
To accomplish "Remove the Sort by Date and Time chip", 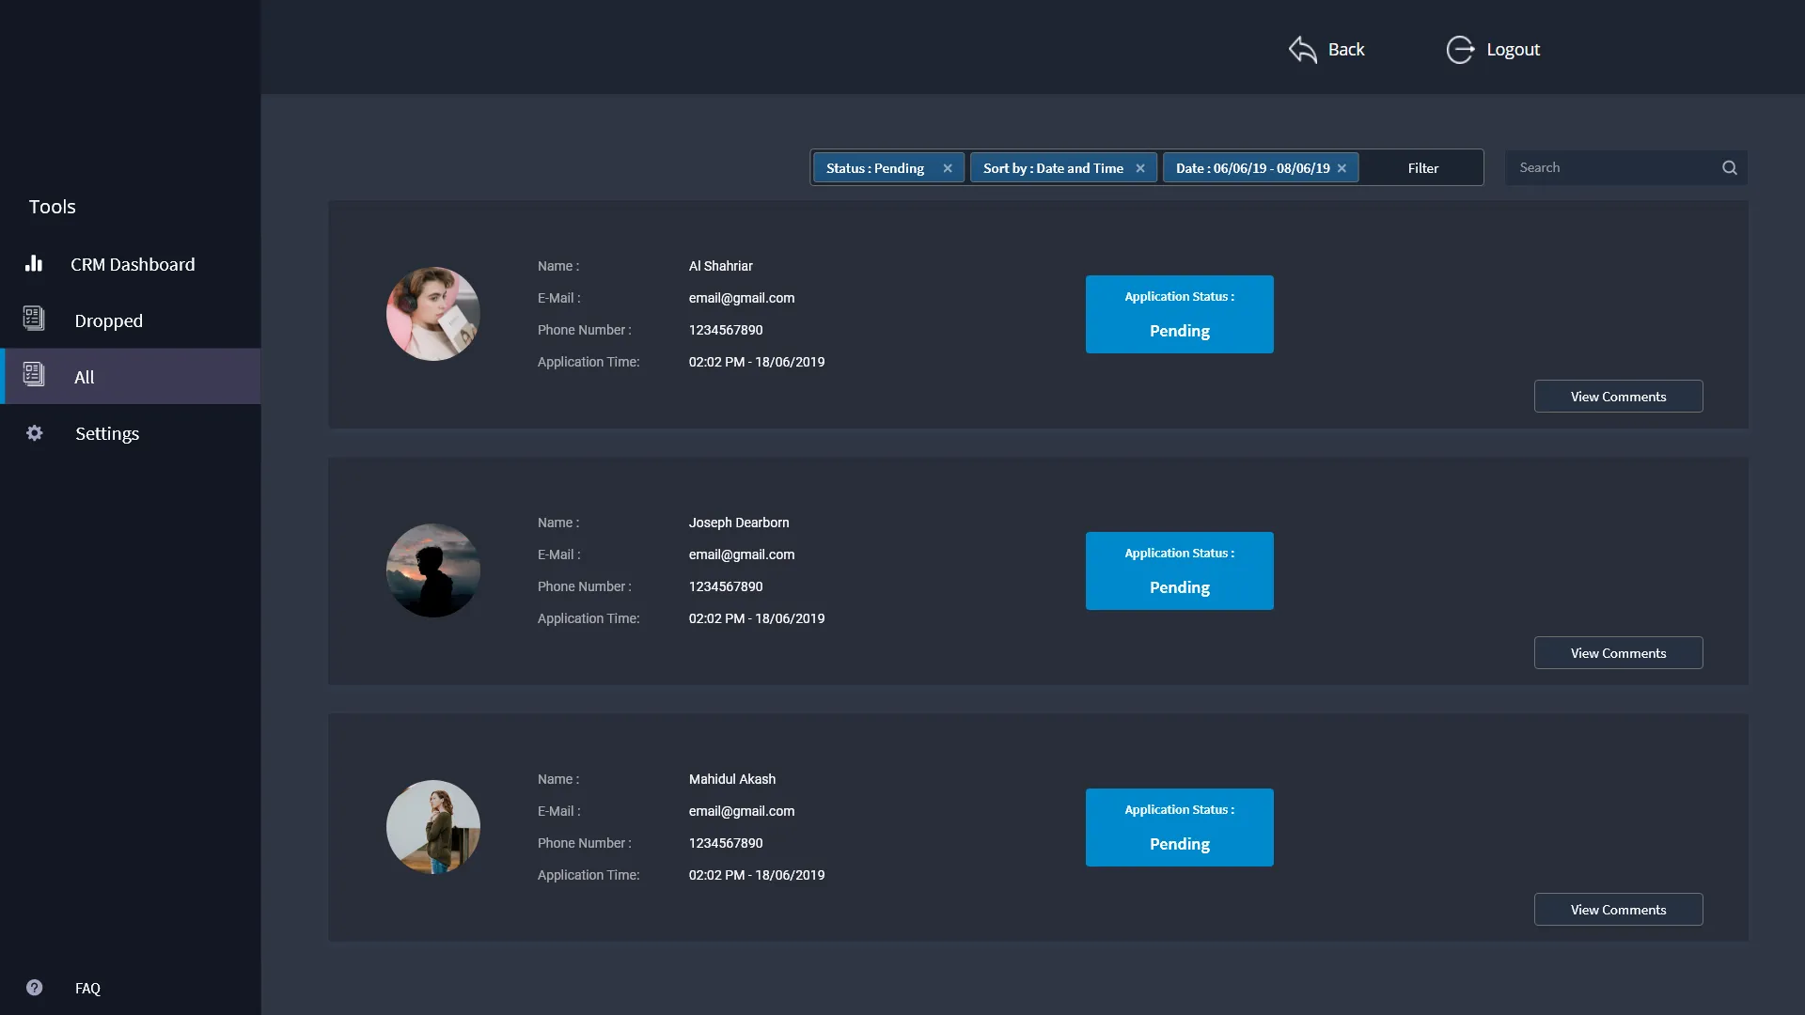I will click(x=1140, y=168).
